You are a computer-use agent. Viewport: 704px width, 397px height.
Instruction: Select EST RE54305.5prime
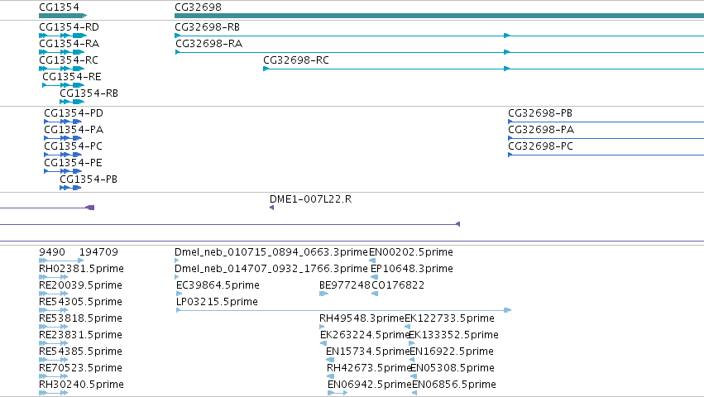tap(80, 302)
